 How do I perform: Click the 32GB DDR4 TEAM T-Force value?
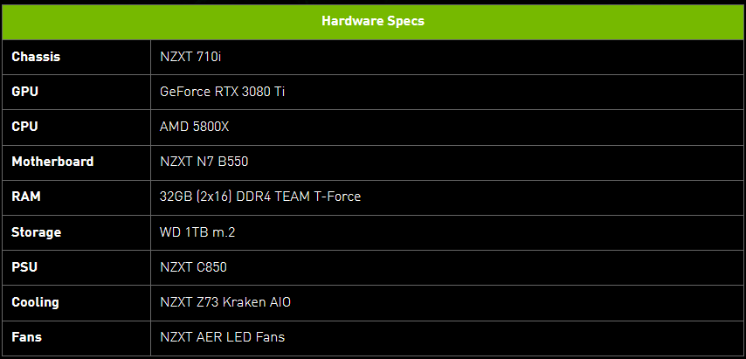[260, 197]
